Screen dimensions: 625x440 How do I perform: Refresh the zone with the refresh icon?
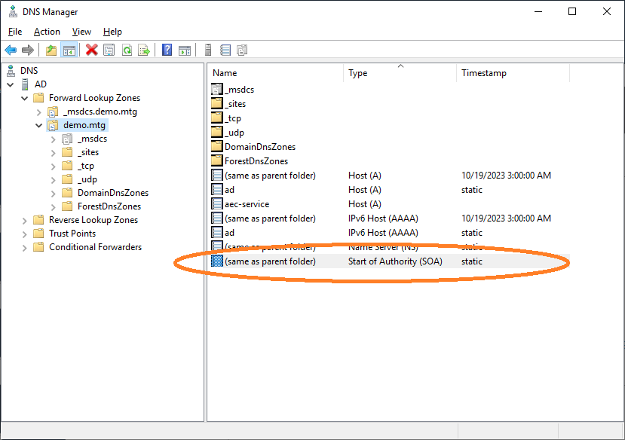[127, 50]
